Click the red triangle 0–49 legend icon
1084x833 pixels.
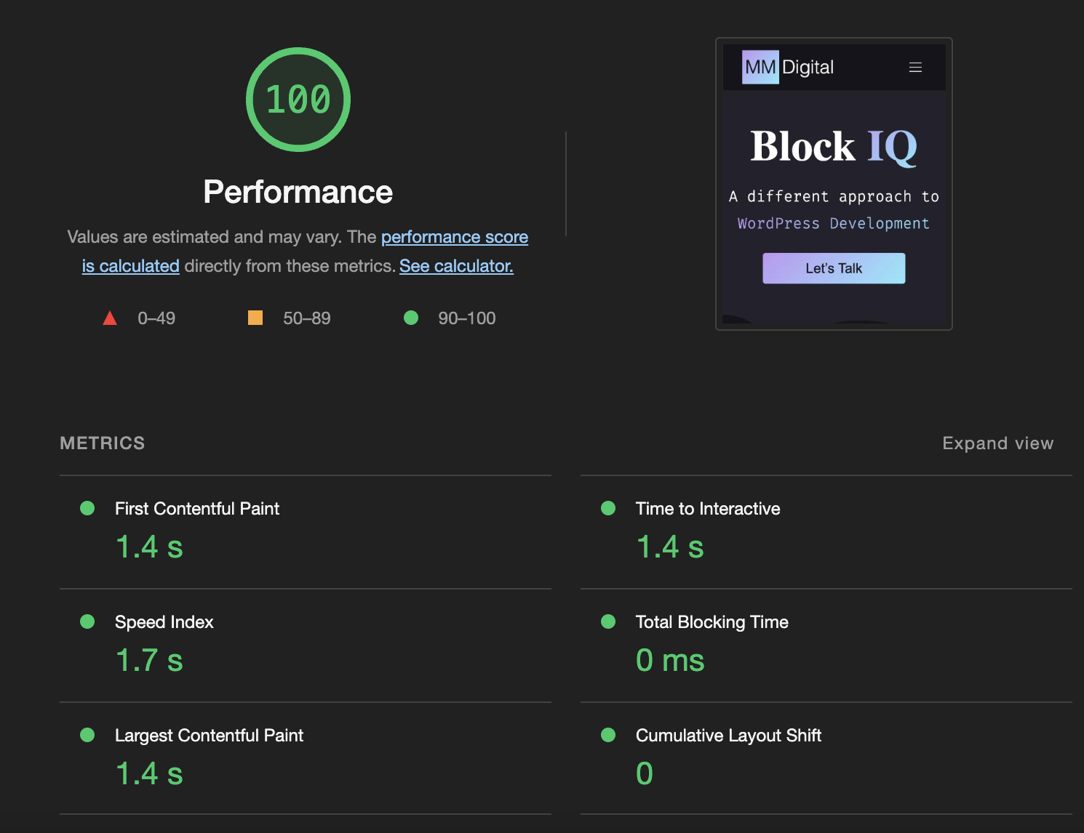(110, 318)
